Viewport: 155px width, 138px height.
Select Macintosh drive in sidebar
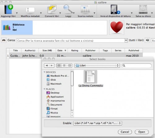click(54, 84)
